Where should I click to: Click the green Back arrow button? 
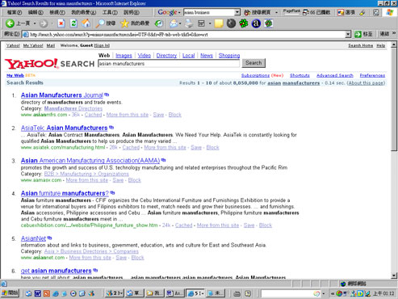(x=10, y=23)
